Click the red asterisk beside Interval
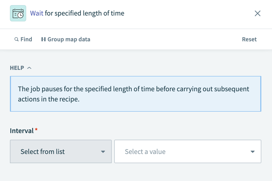Screen dimensions: 272x181 point(36,130)
